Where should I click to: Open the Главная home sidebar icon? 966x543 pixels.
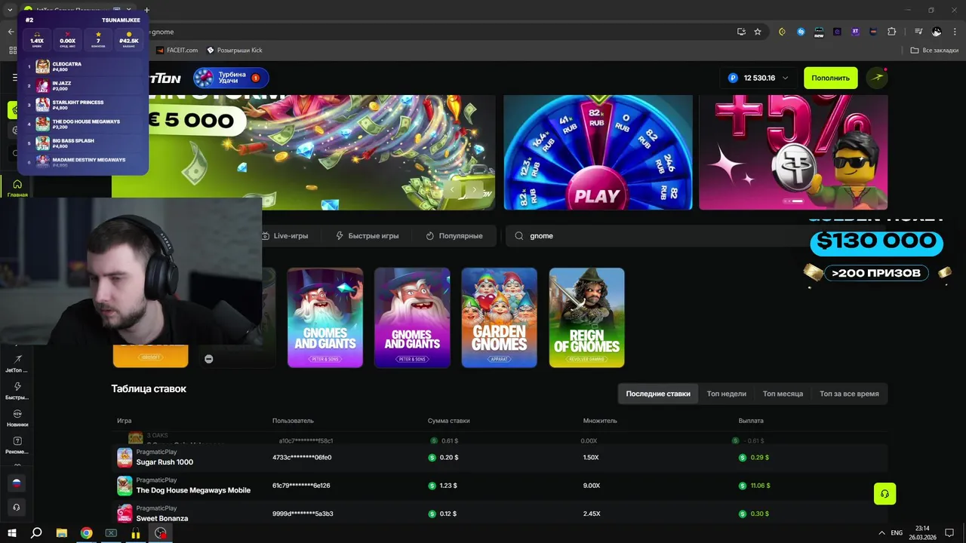pyautogui.click(x=17, y=188)
